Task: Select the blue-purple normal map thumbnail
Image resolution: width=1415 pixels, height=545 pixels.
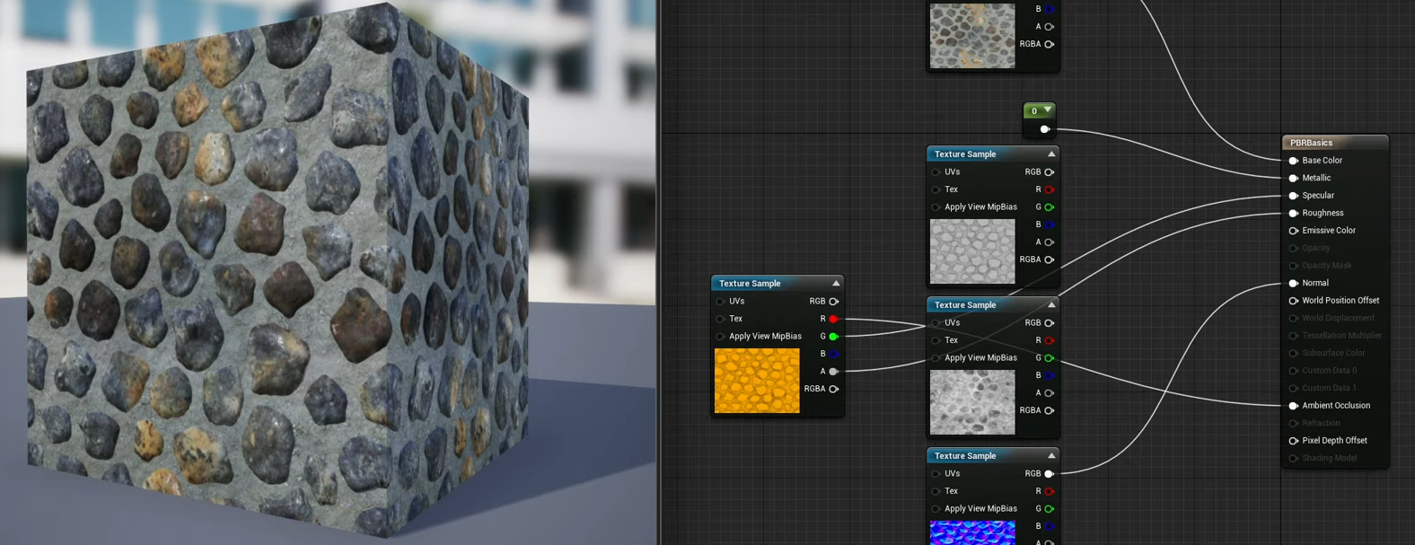Action: pyautogui.click(x=972, y=532)
